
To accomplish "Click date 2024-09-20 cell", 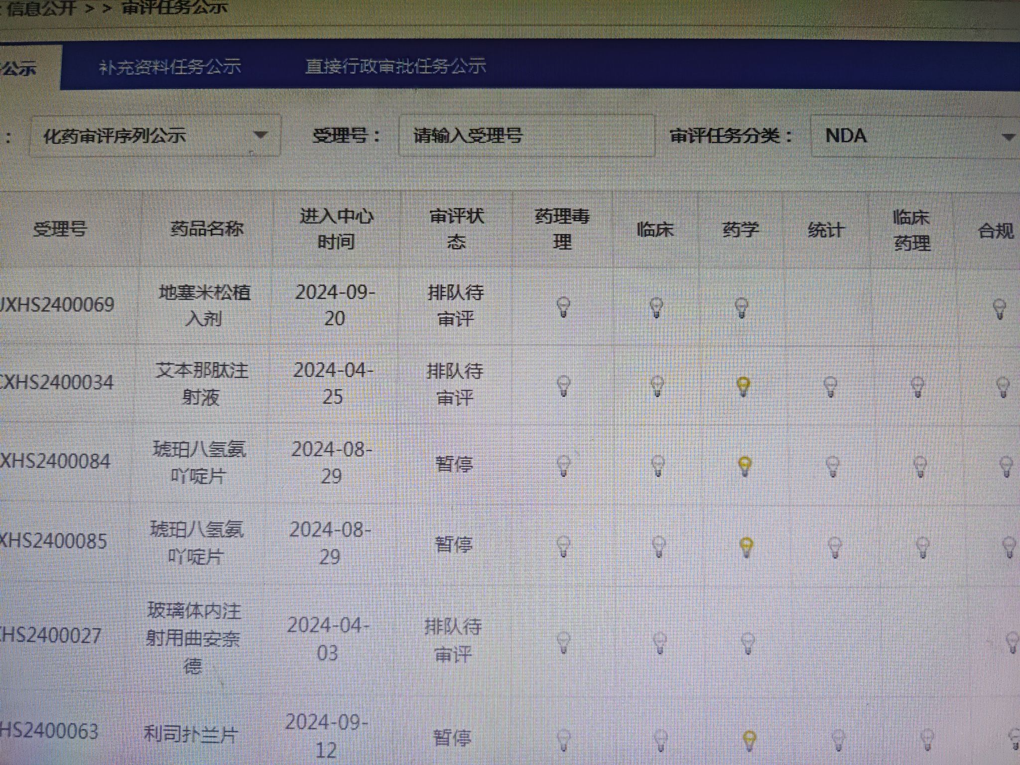I will (x=335, y=305).
